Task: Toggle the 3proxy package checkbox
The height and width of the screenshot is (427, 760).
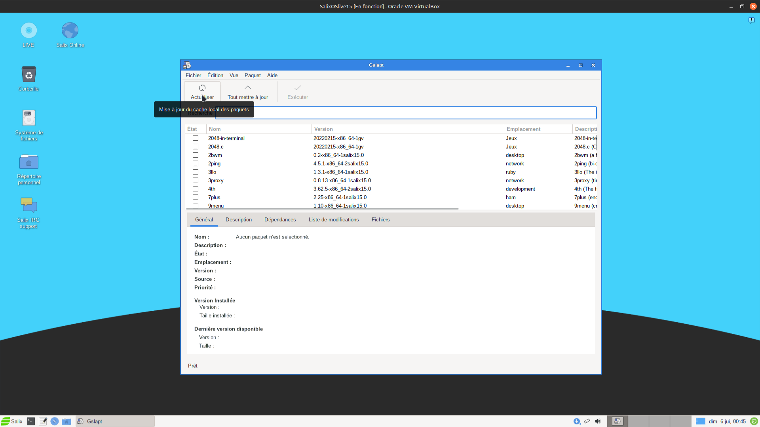Action: coord(196,181)
